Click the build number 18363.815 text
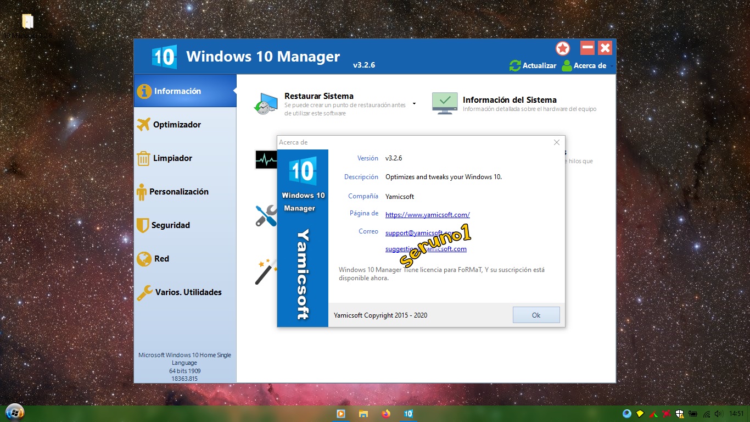The image size is (750, 422). click(185, 379)
